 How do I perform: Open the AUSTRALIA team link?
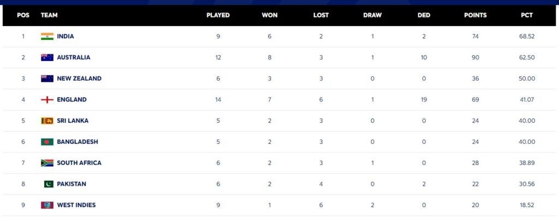point(74,57)
